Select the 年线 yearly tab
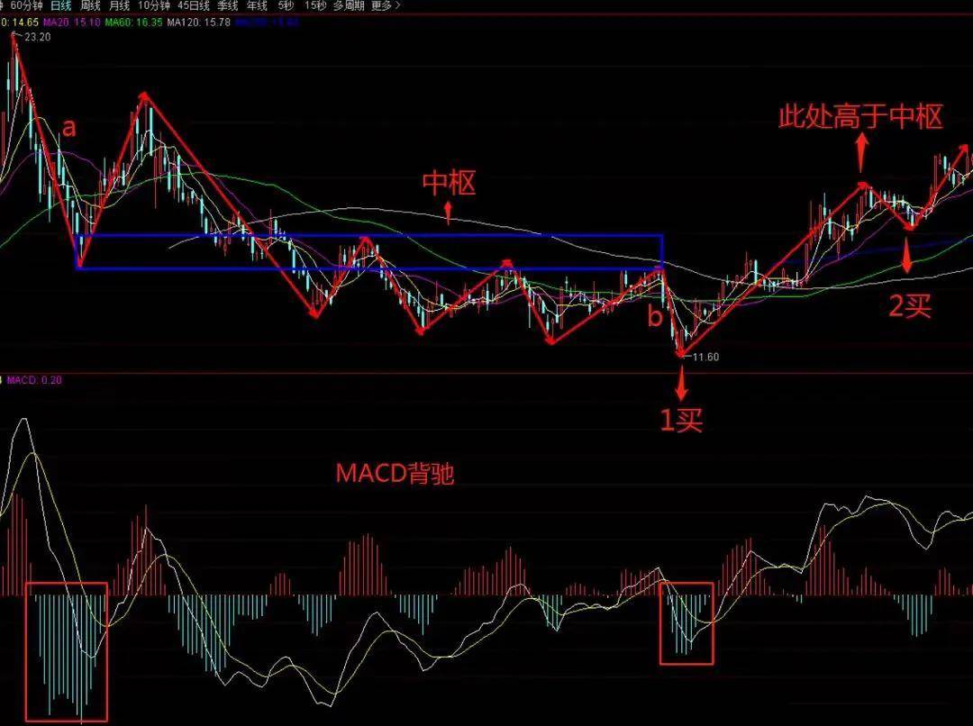The image size is (973, 726). pos(257,5)
